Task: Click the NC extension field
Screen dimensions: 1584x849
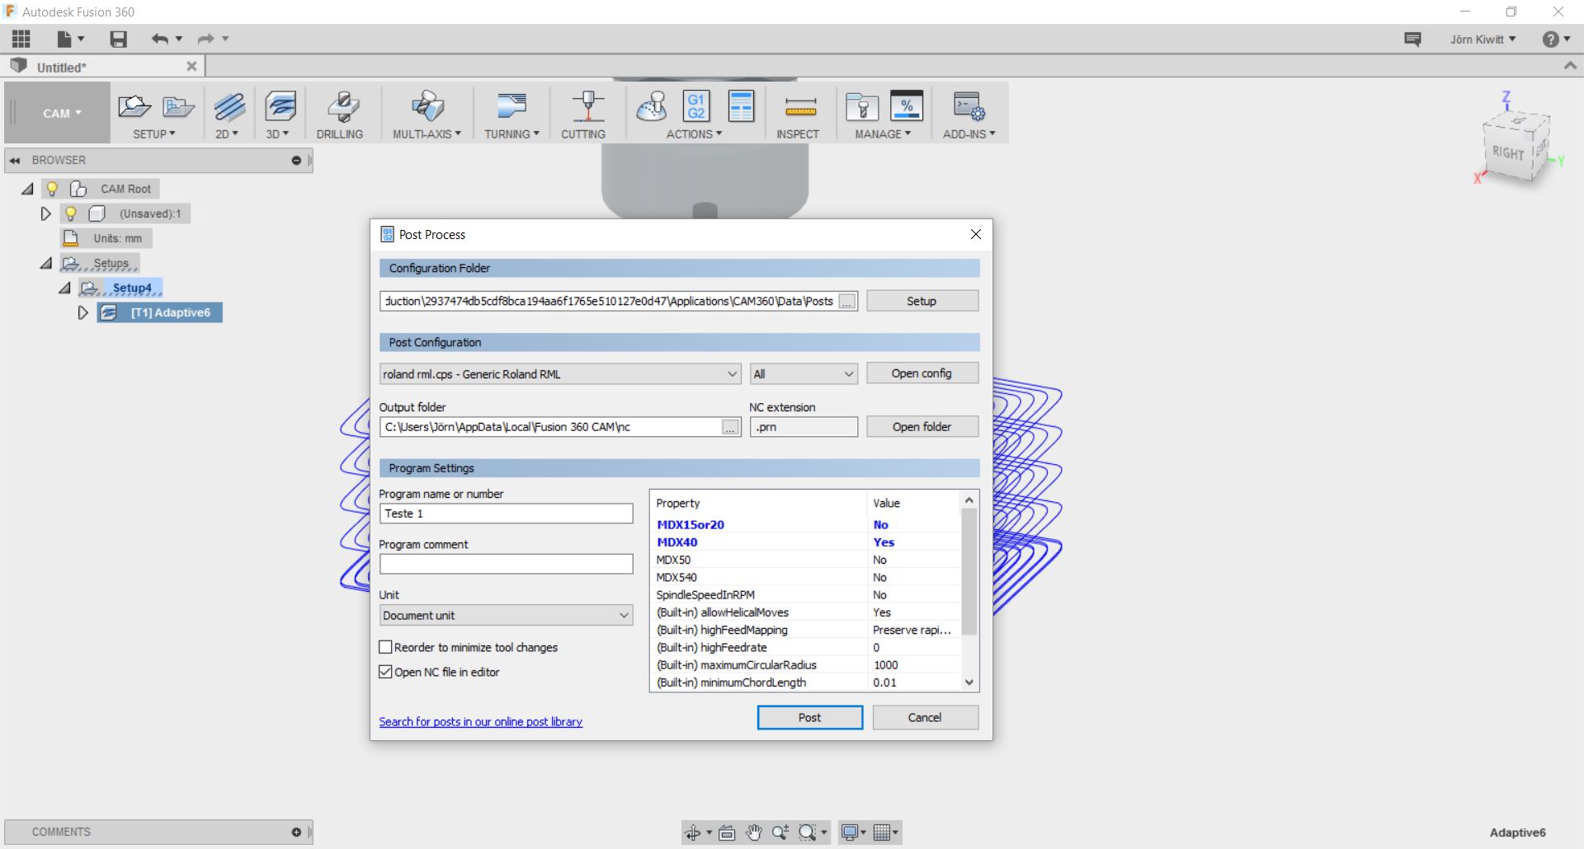Action: click(804, 427)
